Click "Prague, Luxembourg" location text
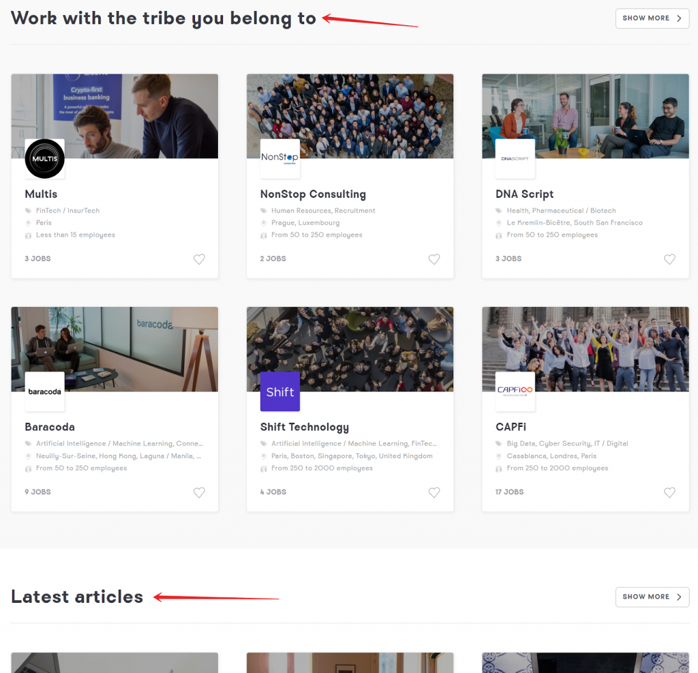 (305, 223)
